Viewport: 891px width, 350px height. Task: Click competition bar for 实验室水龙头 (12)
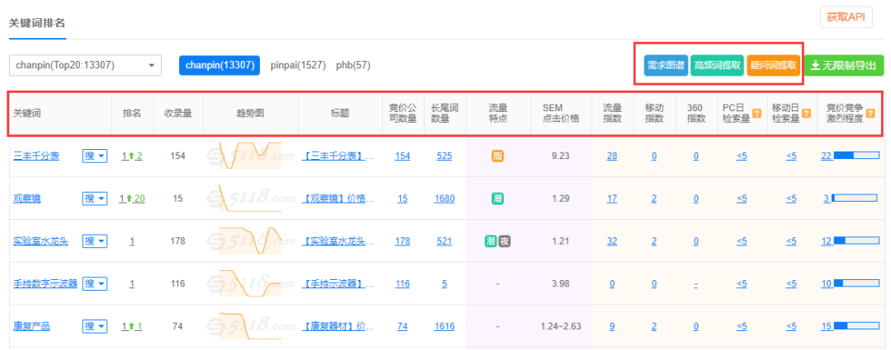[856, 241]
